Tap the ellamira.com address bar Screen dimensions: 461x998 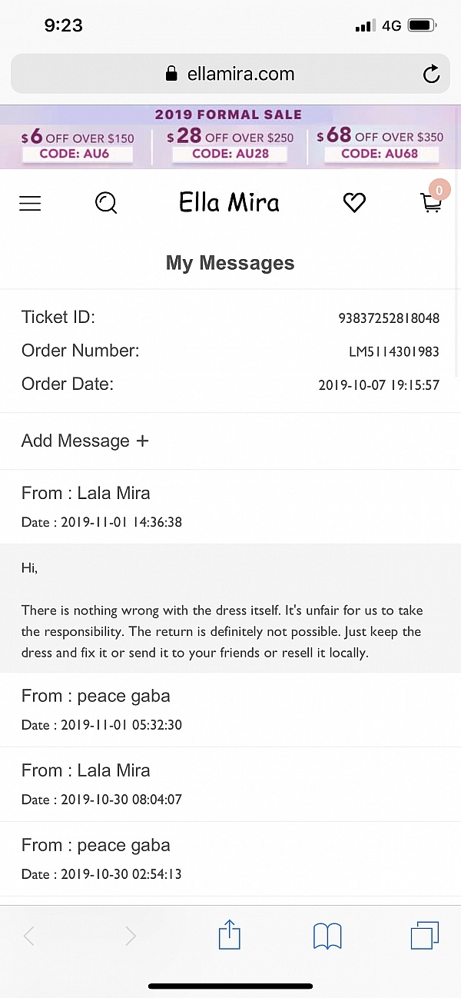230,73
